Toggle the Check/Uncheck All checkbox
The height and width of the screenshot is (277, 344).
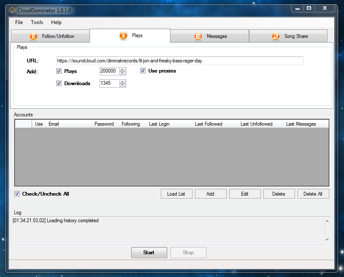17,194
